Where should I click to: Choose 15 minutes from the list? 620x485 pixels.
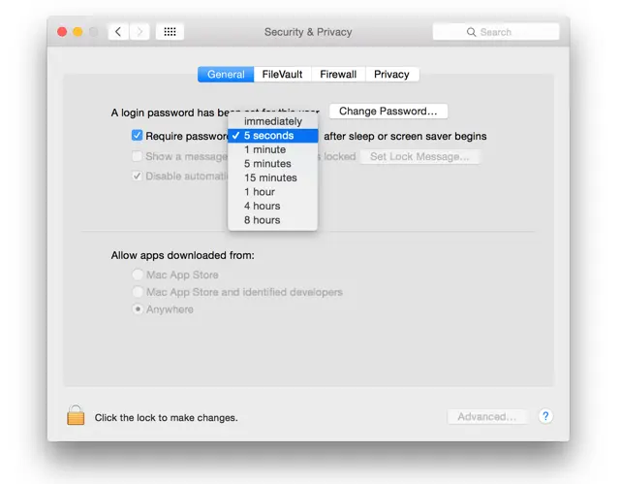[273, 178]
